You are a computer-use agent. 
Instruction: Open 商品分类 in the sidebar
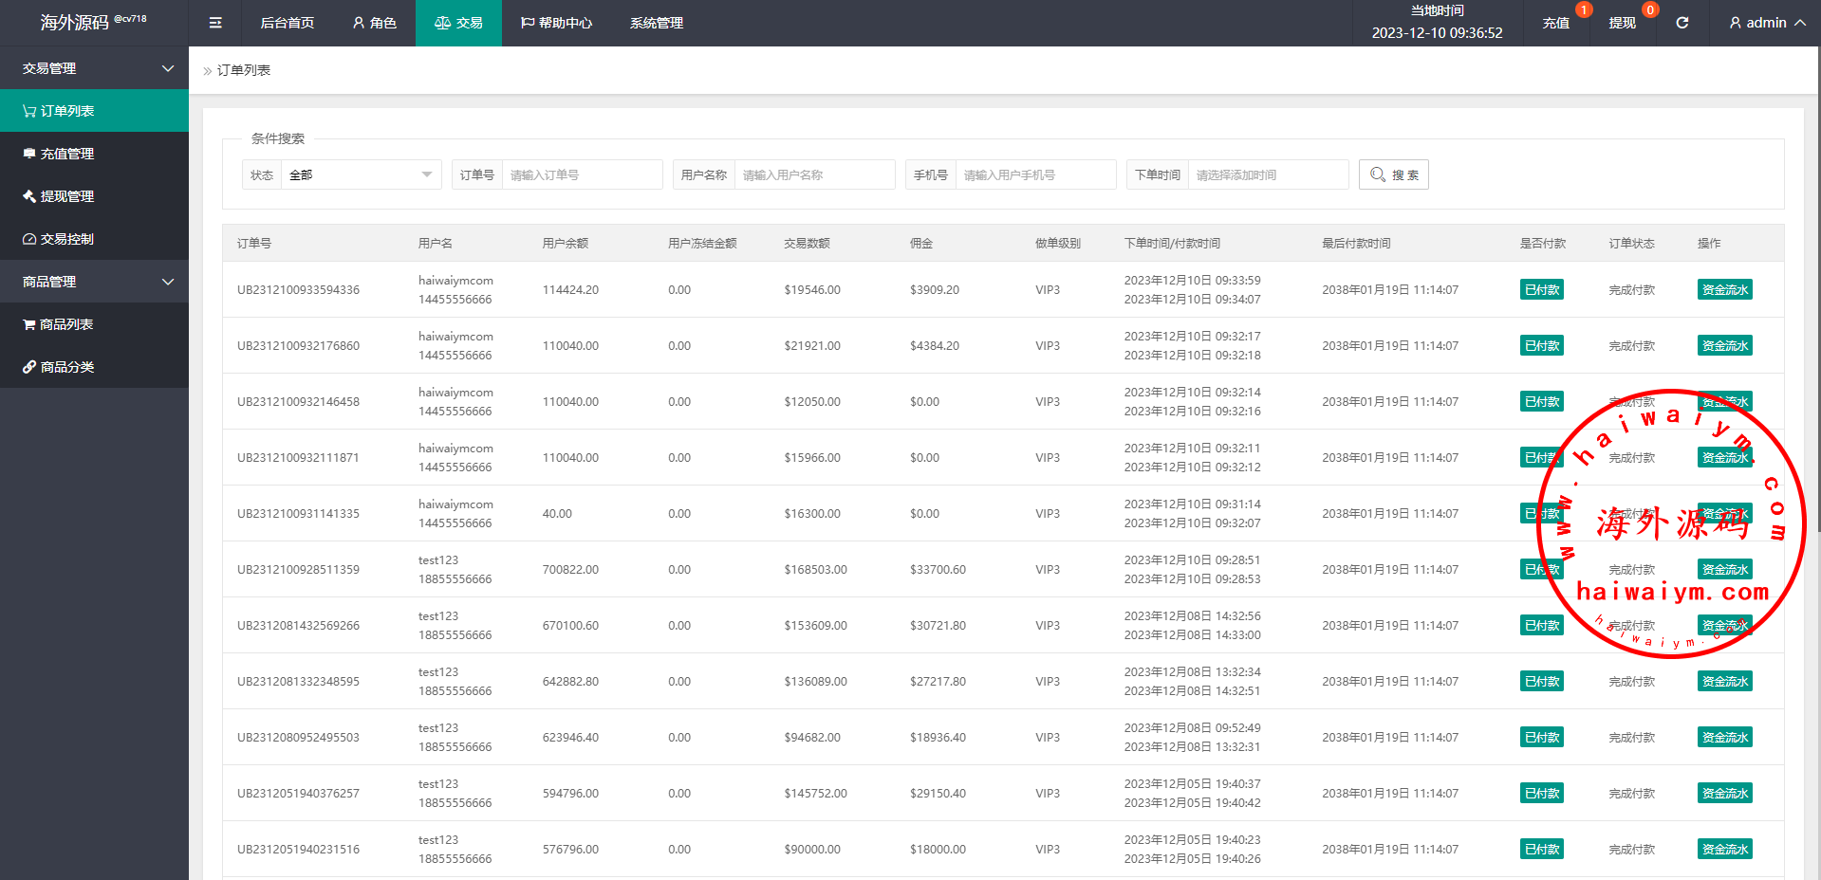[x=66, y=367]
